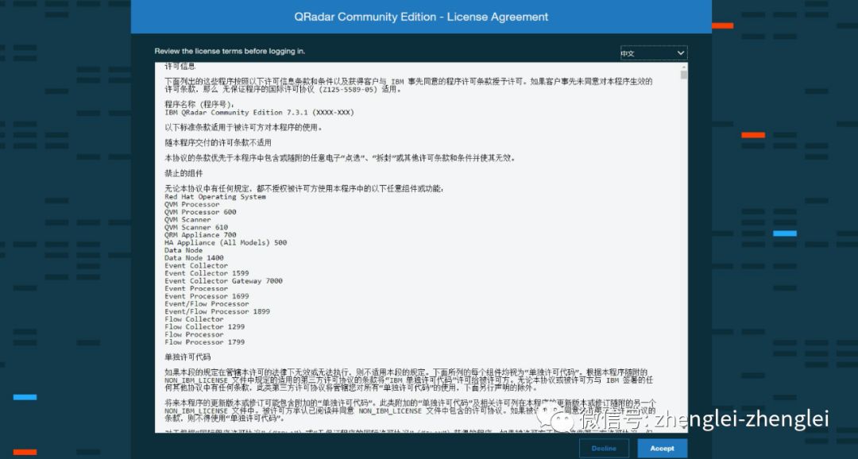Click the license text scrollbar thumb
Viewport: 858px width, 459px height.
(x=683, y=75)
